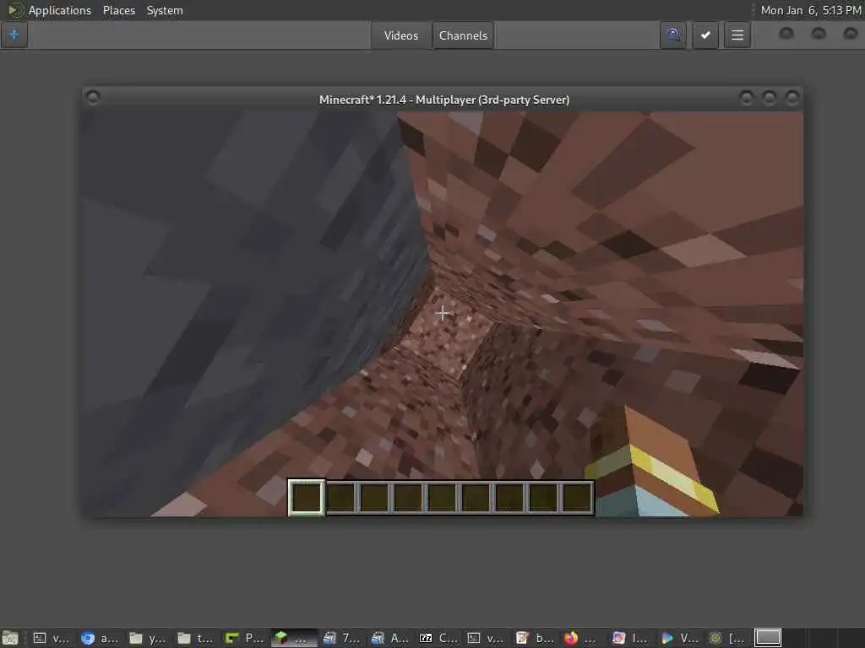Open the last taskbar entry labeled [...
The height and width of the screenshot is (648, 865).
coord(726,638)
